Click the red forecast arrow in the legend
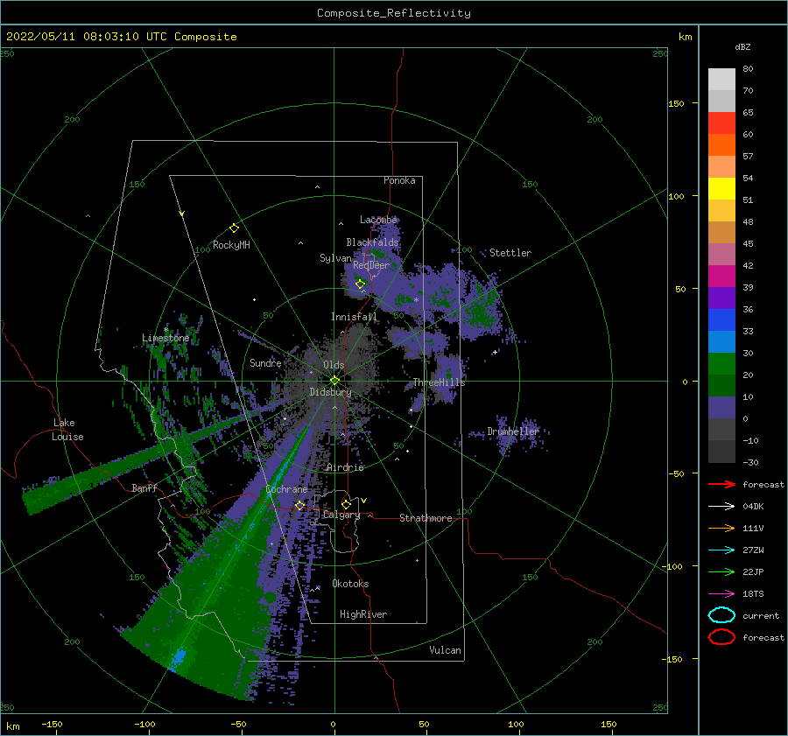The image size is (788, 736). 721,484
